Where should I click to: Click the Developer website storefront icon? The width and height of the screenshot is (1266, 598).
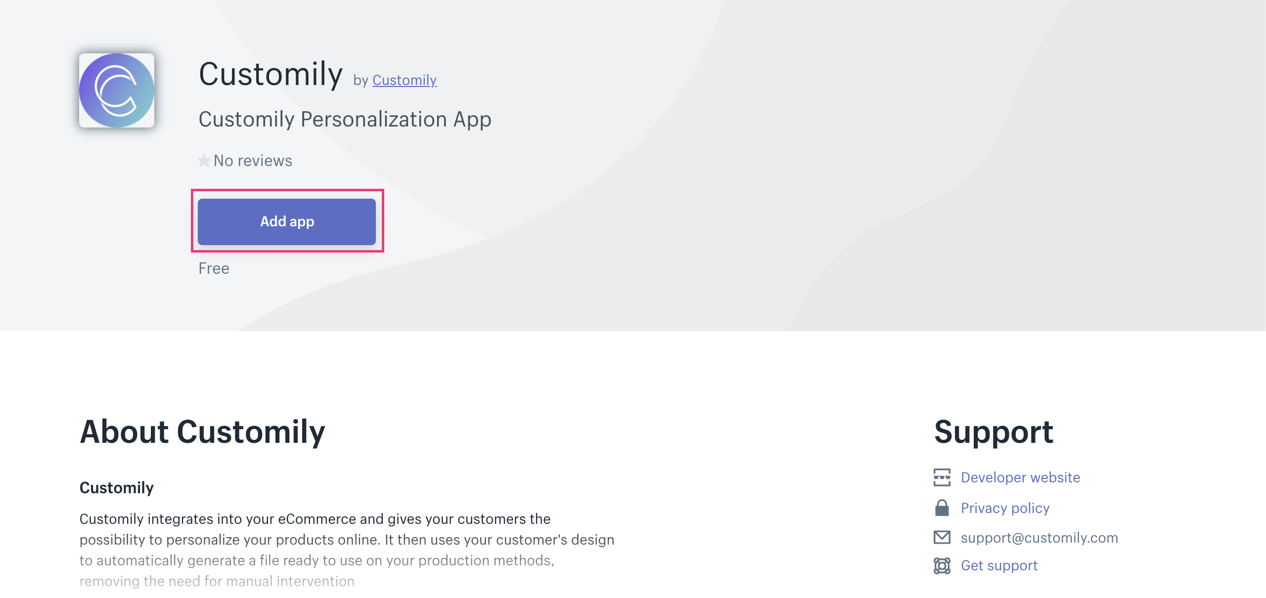tap(942, 477)
